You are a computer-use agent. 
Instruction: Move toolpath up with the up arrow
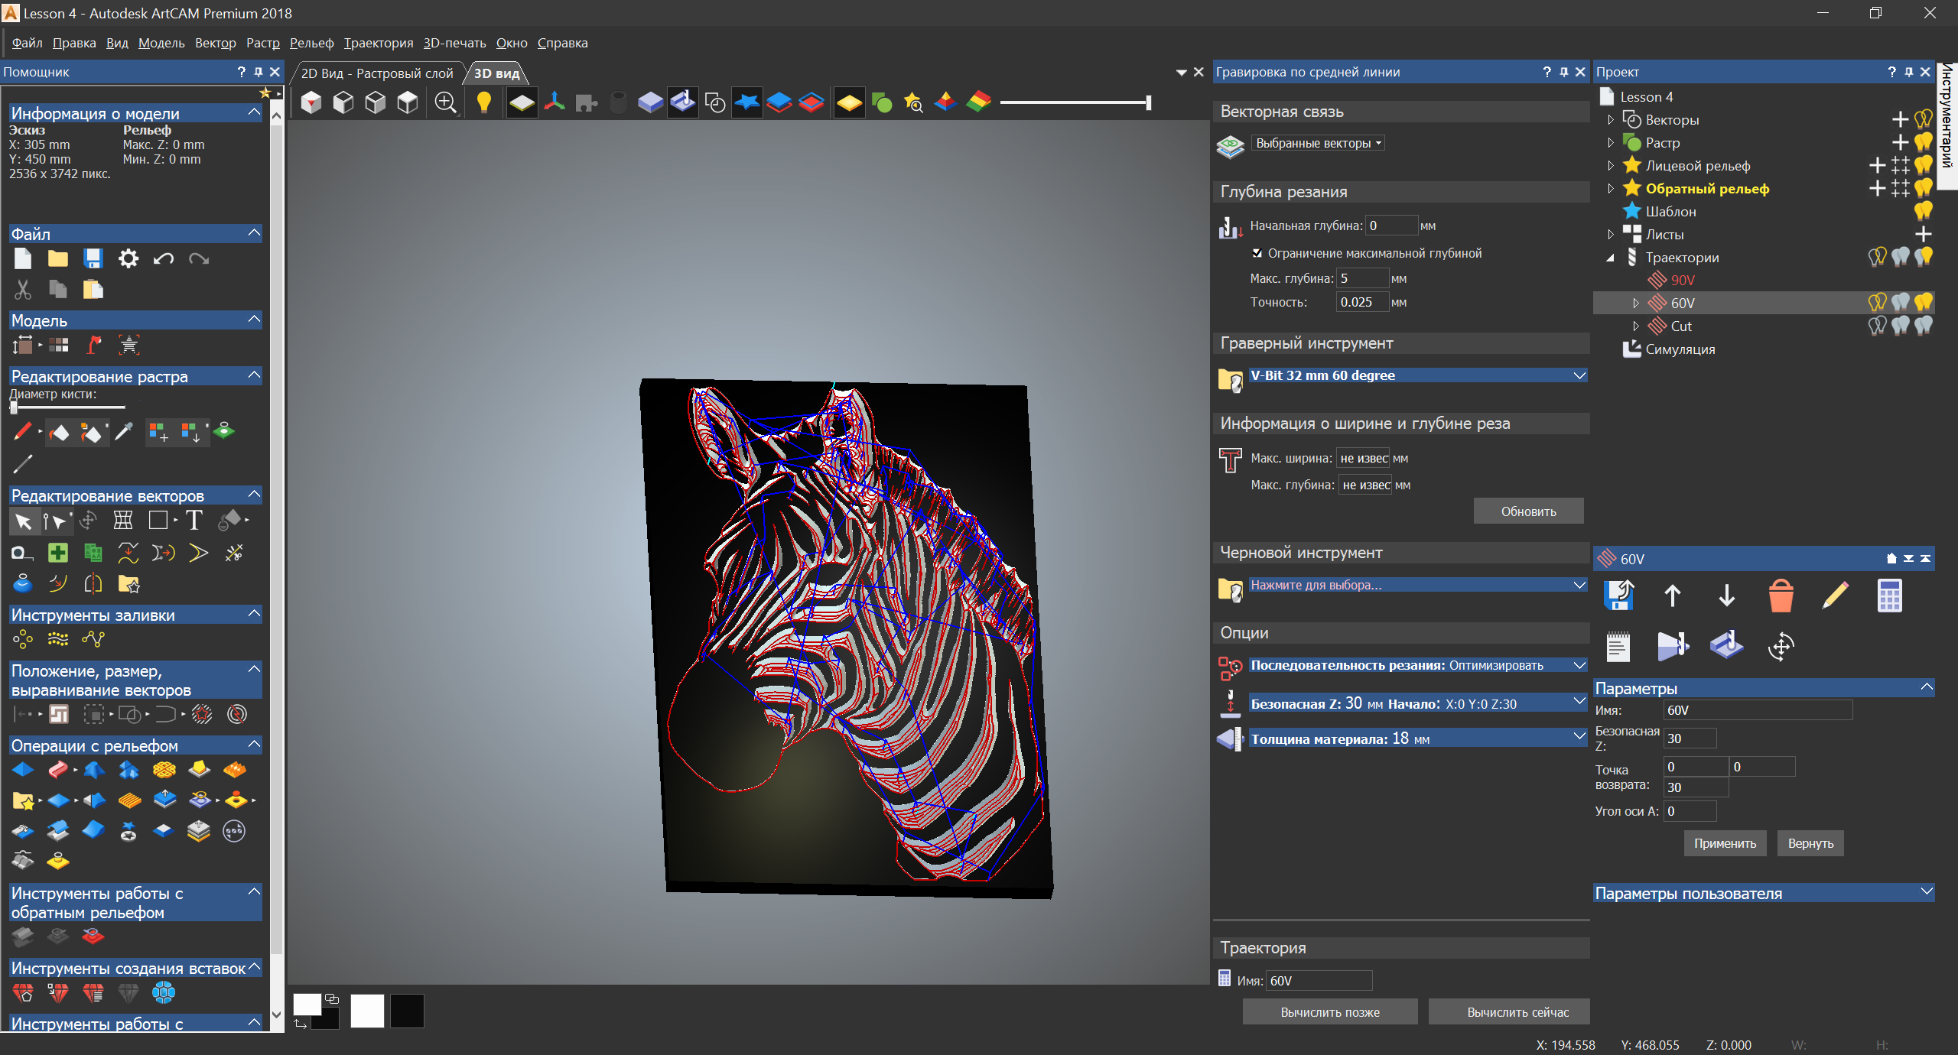click(x=1672, y=596)
